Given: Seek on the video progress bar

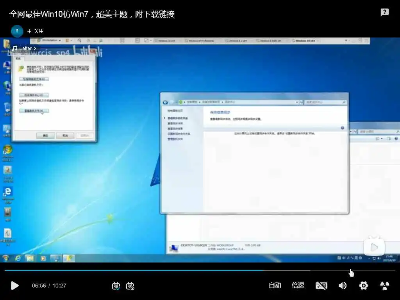Looking at the screenshot, I should coord(200,270).
